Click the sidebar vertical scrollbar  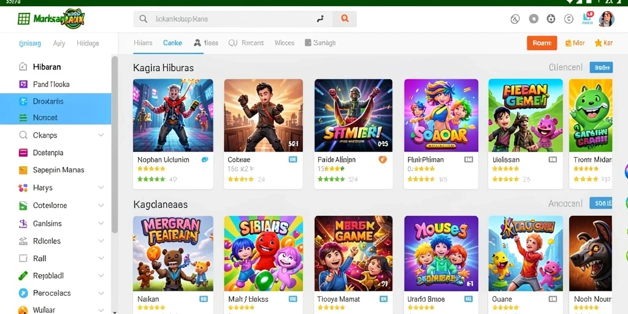point(115,144)
